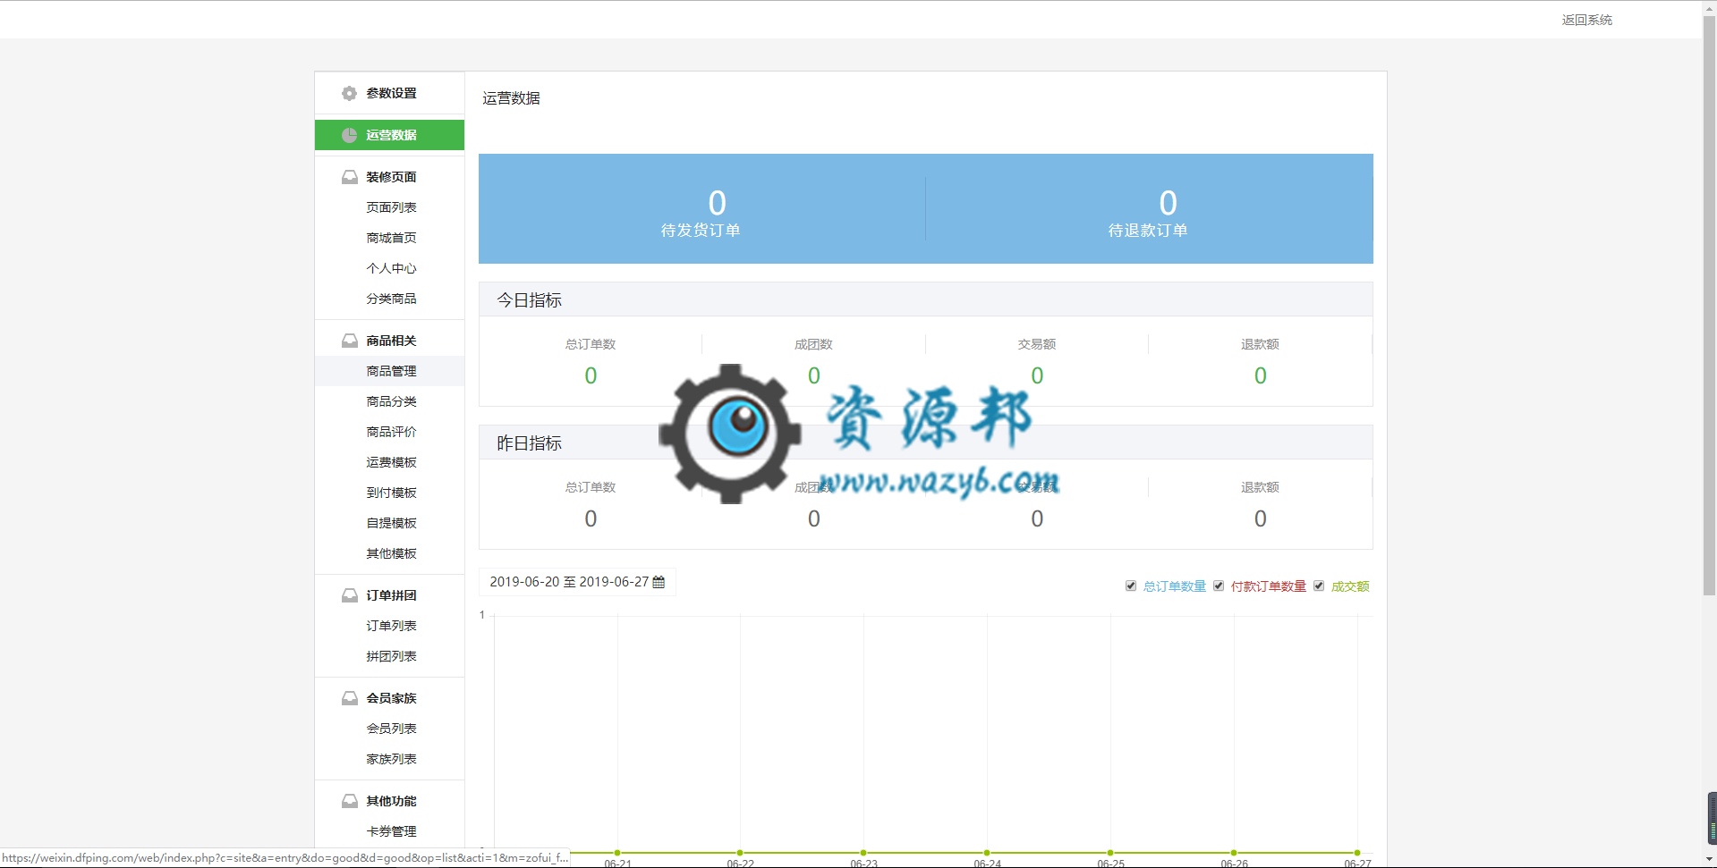Click the chart data point at 06-22
Screen dimensions: 1717x868
pos(740,853)
